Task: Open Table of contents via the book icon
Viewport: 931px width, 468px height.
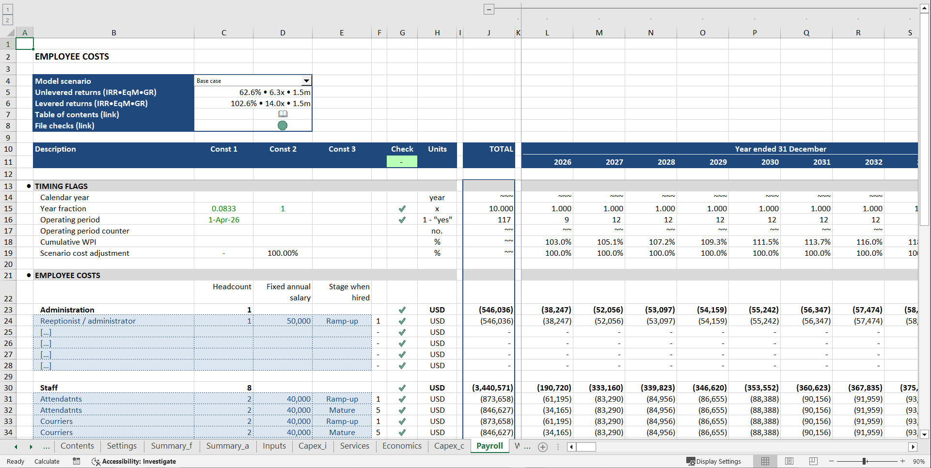Action: click(283, 114)
